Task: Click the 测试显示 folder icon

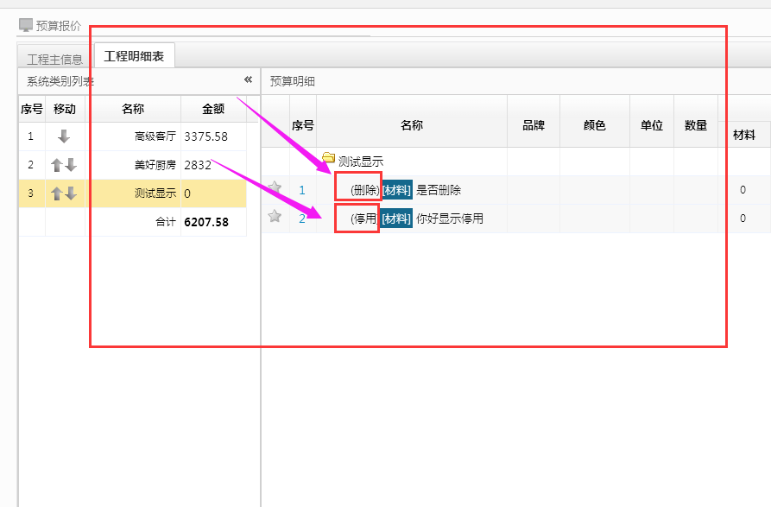Action: tap(328, 160)
